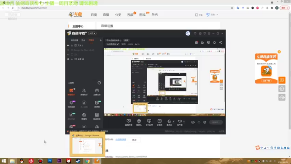Open the 主播任务 tool icon
The width and height of the screenshot is (291, 164).
pyautogui.click(x=97, y=92)
